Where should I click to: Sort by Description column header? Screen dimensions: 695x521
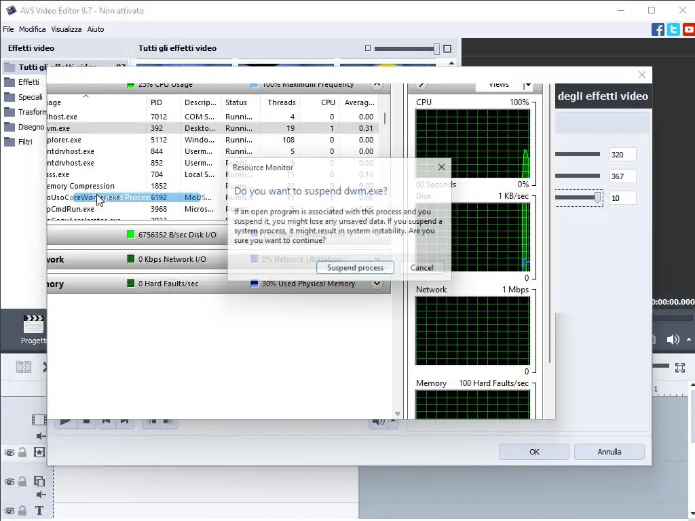[200, 102]
